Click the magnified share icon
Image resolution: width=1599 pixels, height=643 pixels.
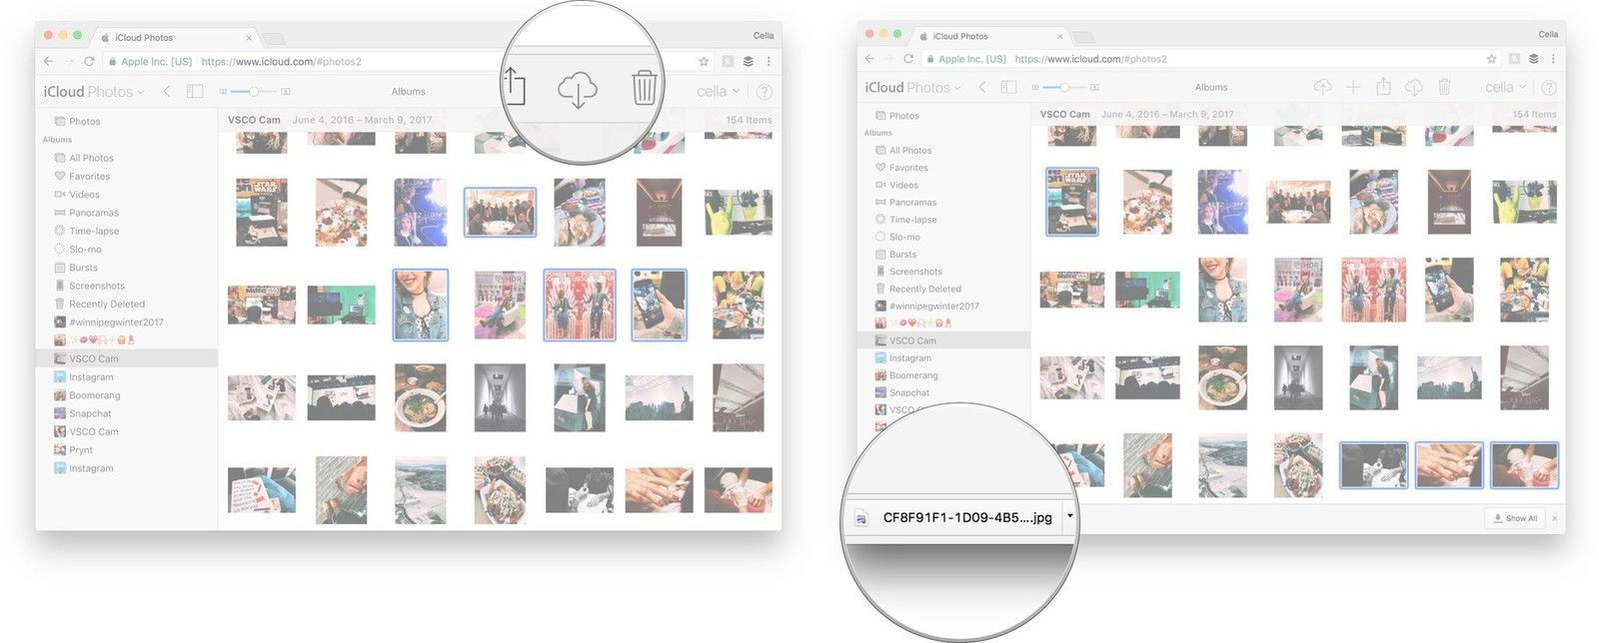point(514,86)
